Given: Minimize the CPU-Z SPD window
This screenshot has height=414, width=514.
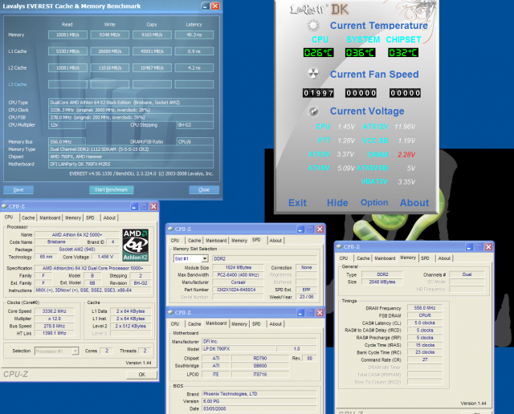Looking at the screenshot, I should [x=300, y=229].
